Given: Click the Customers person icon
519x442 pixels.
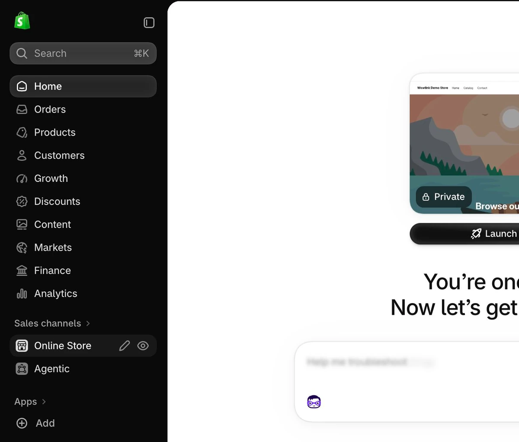Looking at the screenshot, I should tap(22, 155).
